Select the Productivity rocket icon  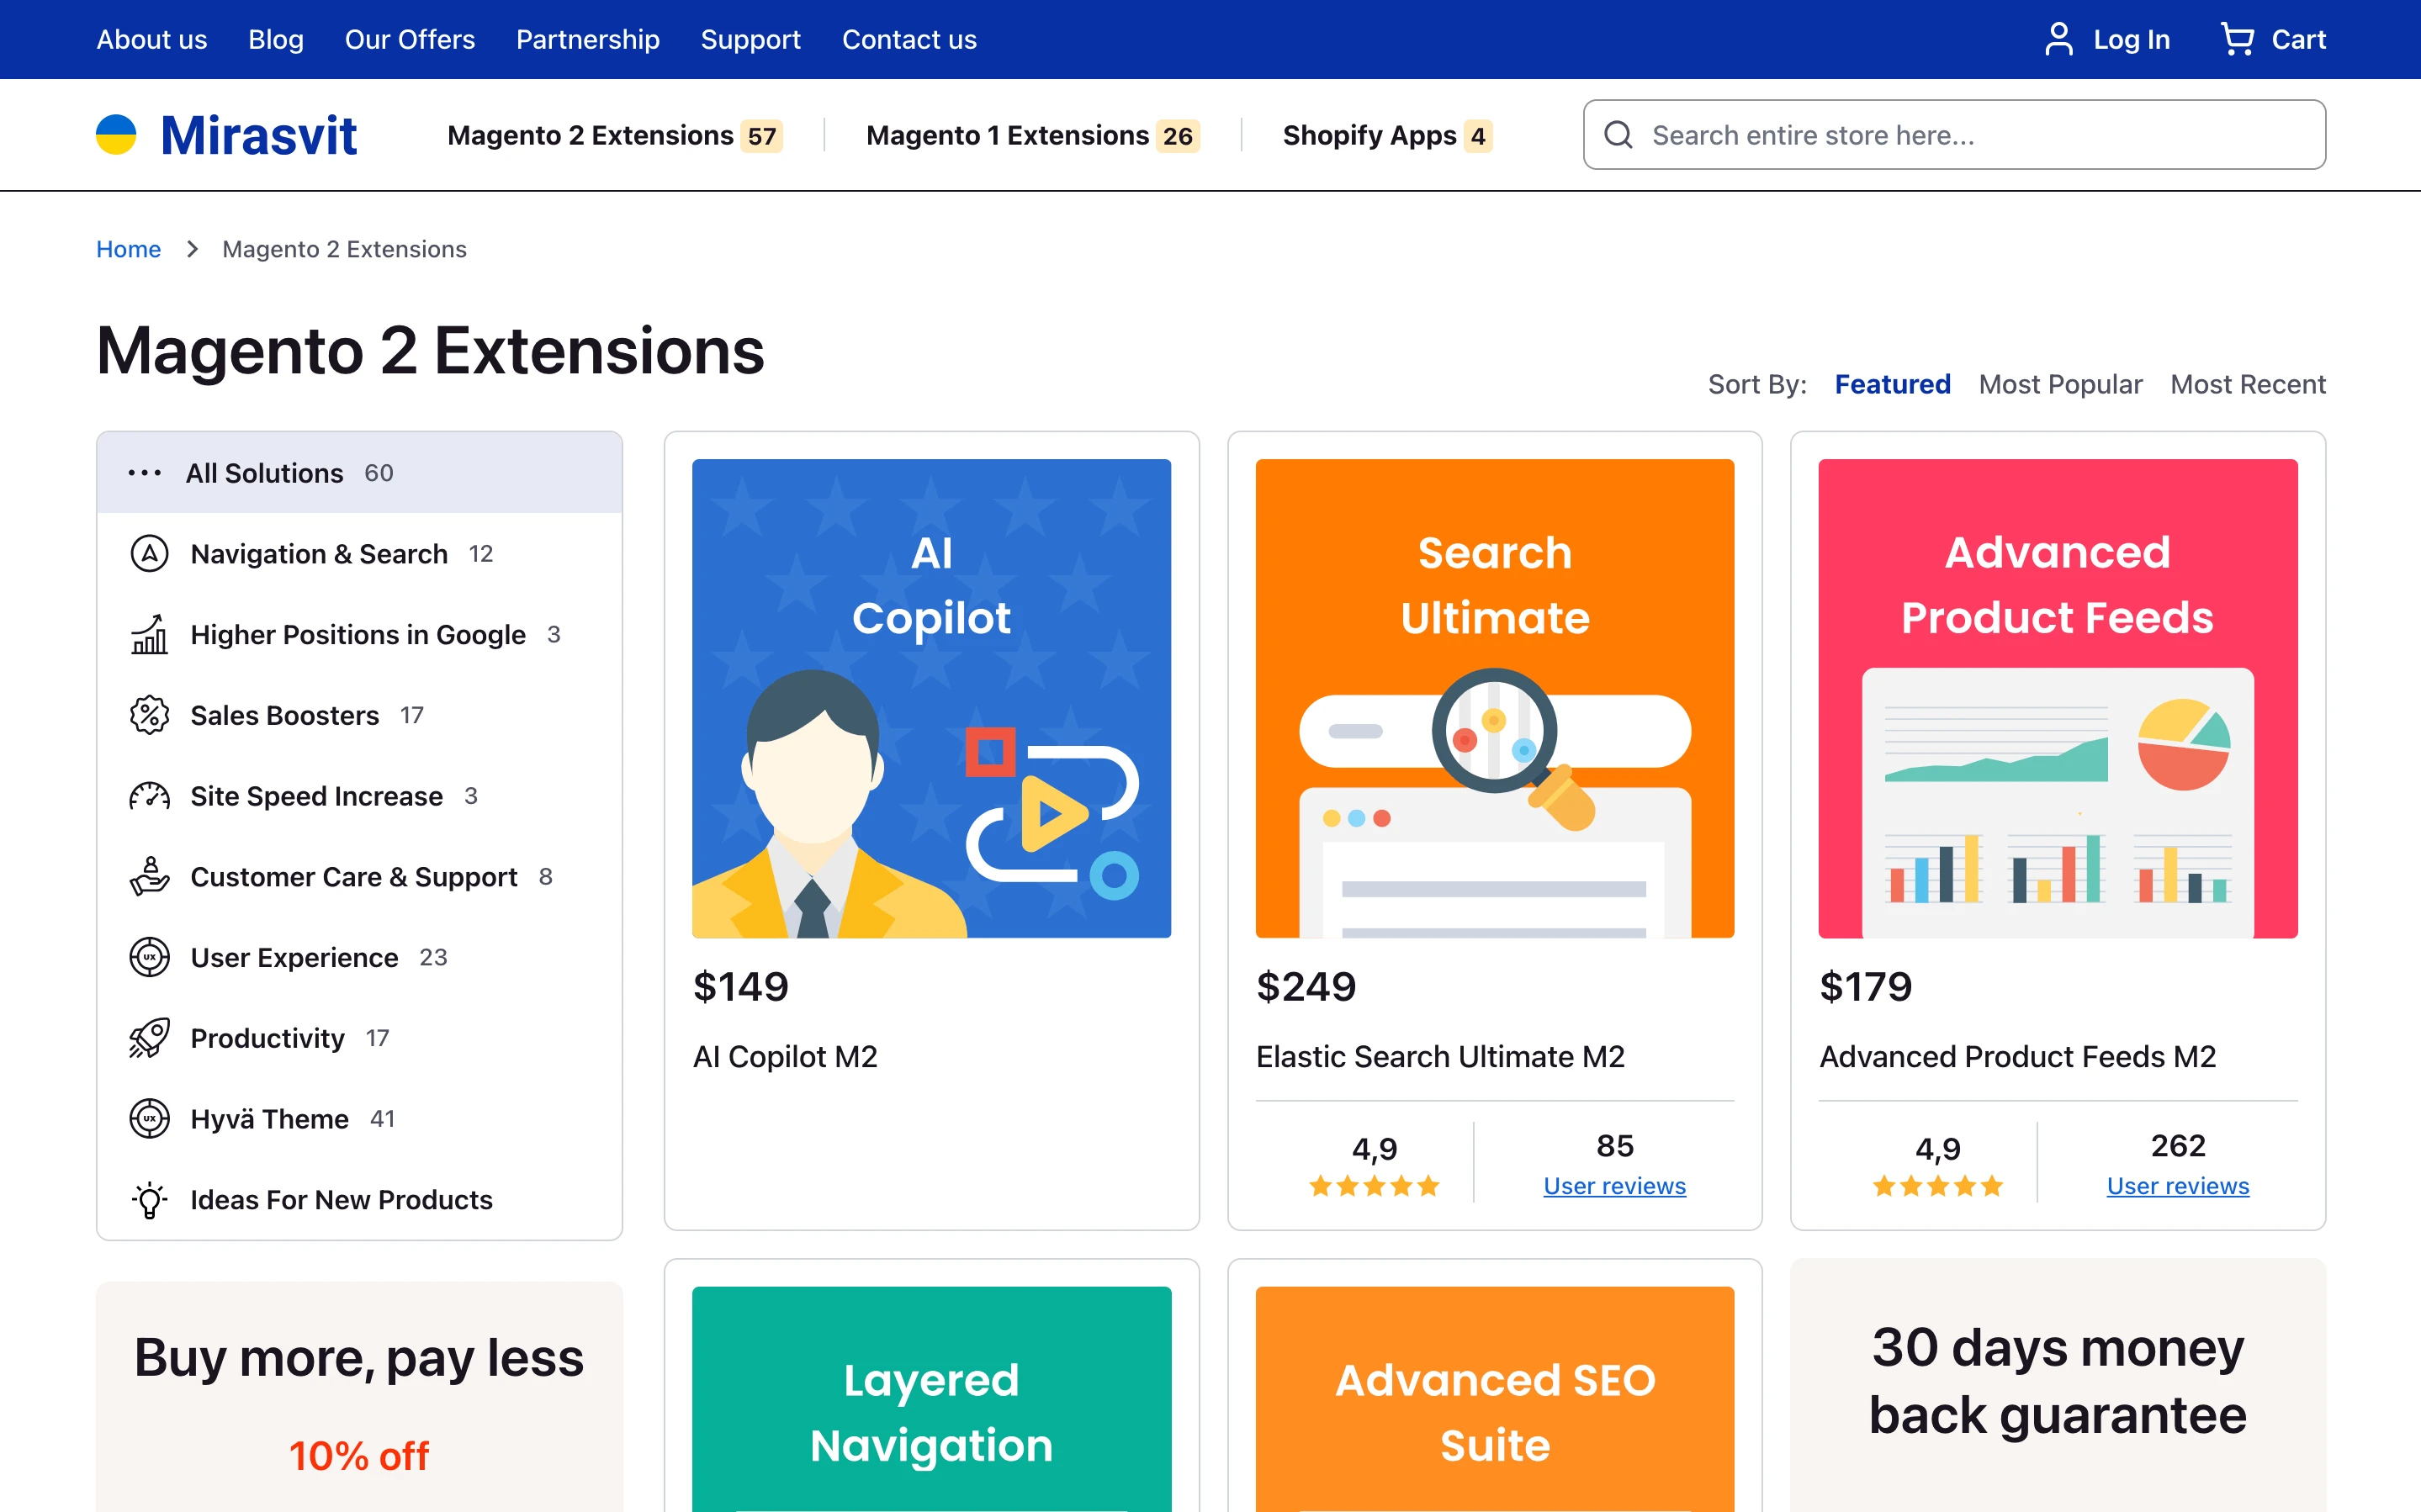(149, 1038)
